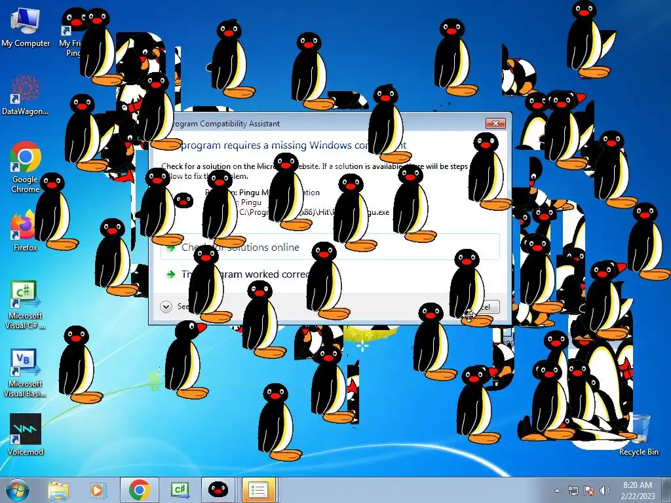Viewport: 671px width, 503px height.
Task: Open the Action Center flag icon
Action: 589,491
